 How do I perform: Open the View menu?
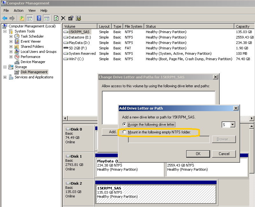pos(32,11)
